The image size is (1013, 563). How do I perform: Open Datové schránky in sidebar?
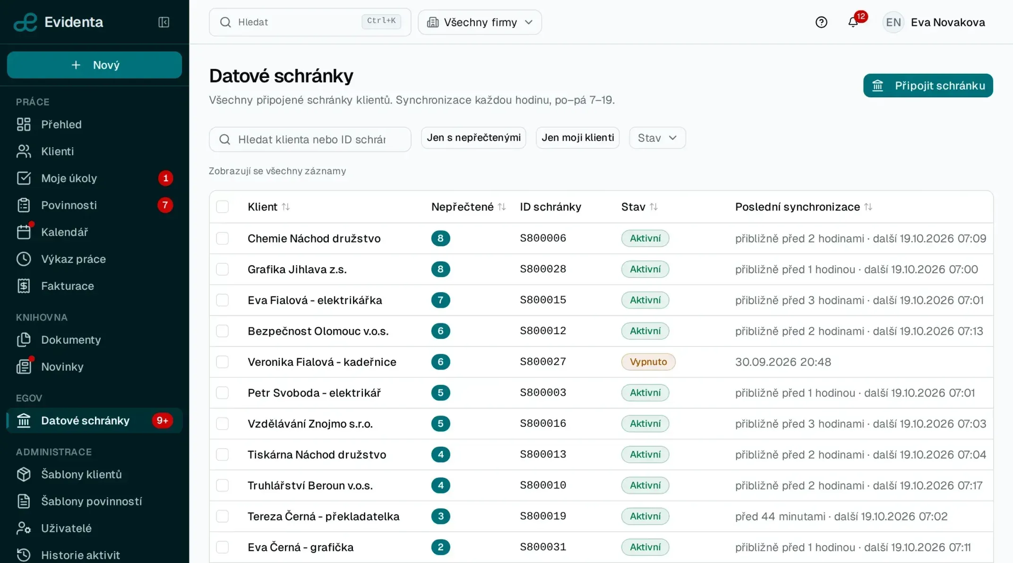(94, 421)
